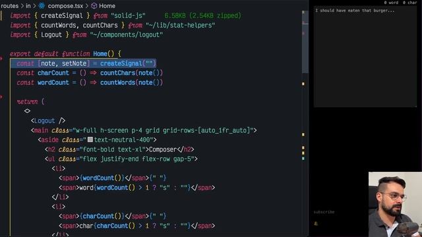Click the React file icon beside compose.tsx
422x237 pixels.
point(42,6)
